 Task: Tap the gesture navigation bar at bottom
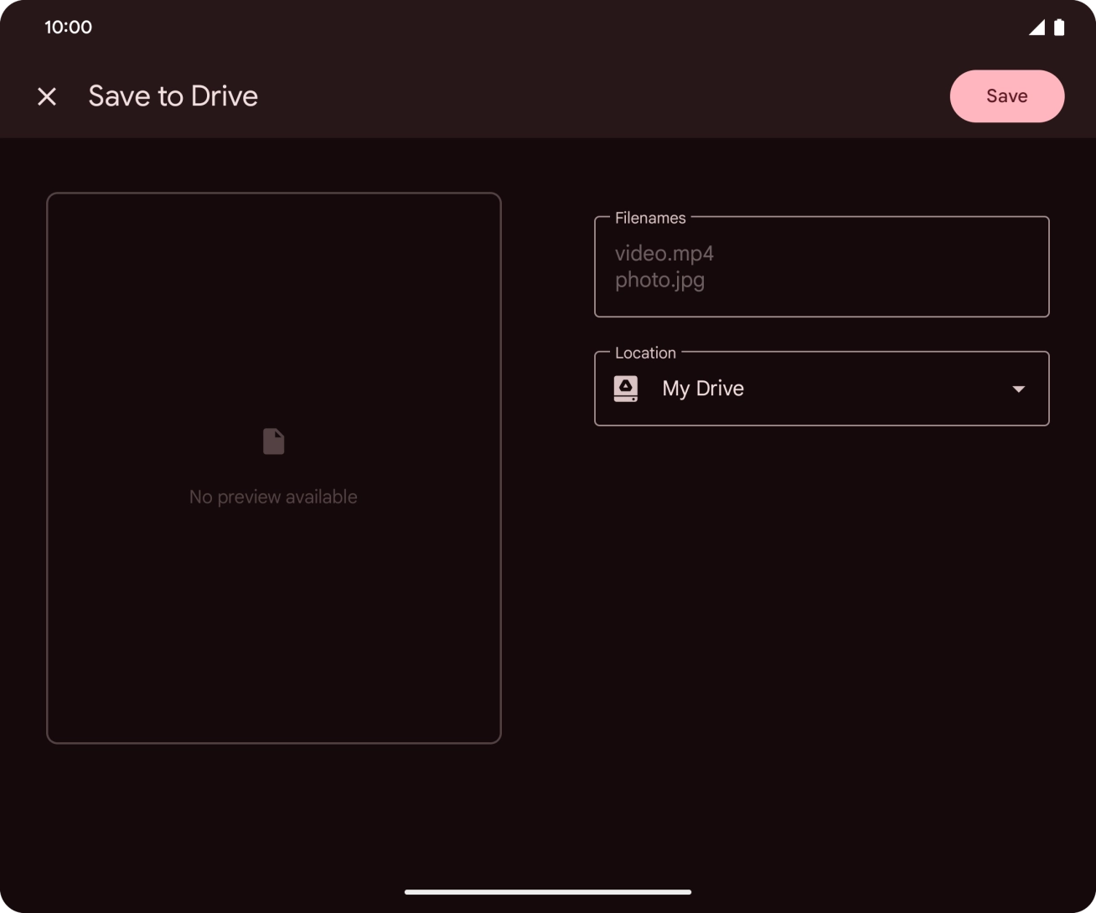pos(548,892)
